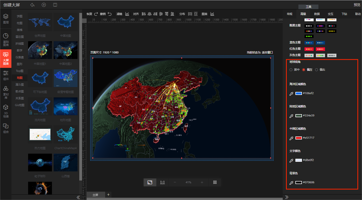Pick ocean color with 海洋区域颜色 eyedropper
This screenshot has height=200, width=362.
(291, 94)
